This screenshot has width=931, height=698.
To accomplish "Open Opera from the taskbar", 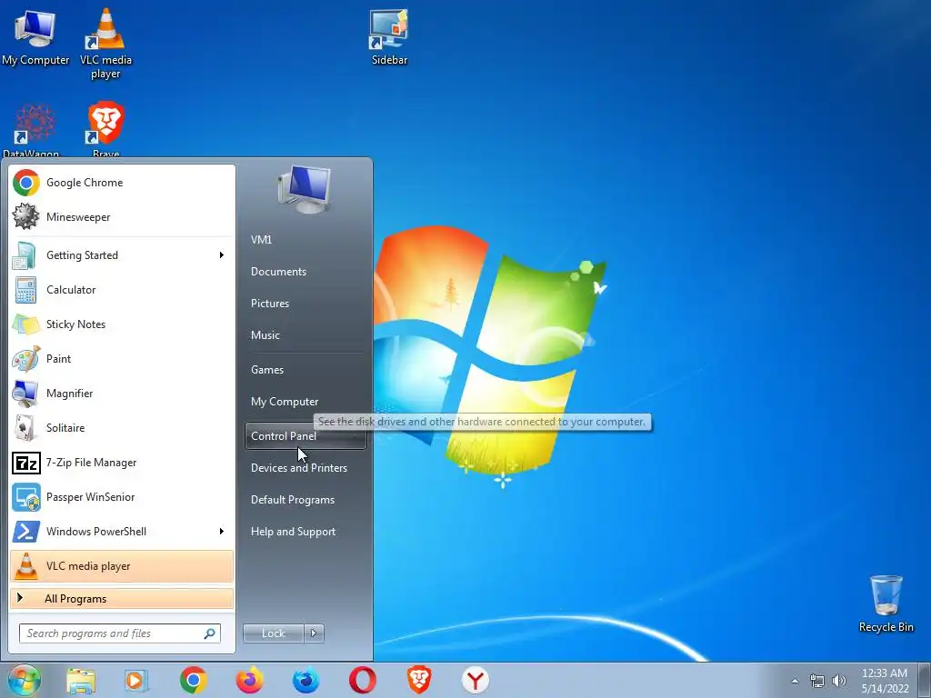I will coord(362,680).
